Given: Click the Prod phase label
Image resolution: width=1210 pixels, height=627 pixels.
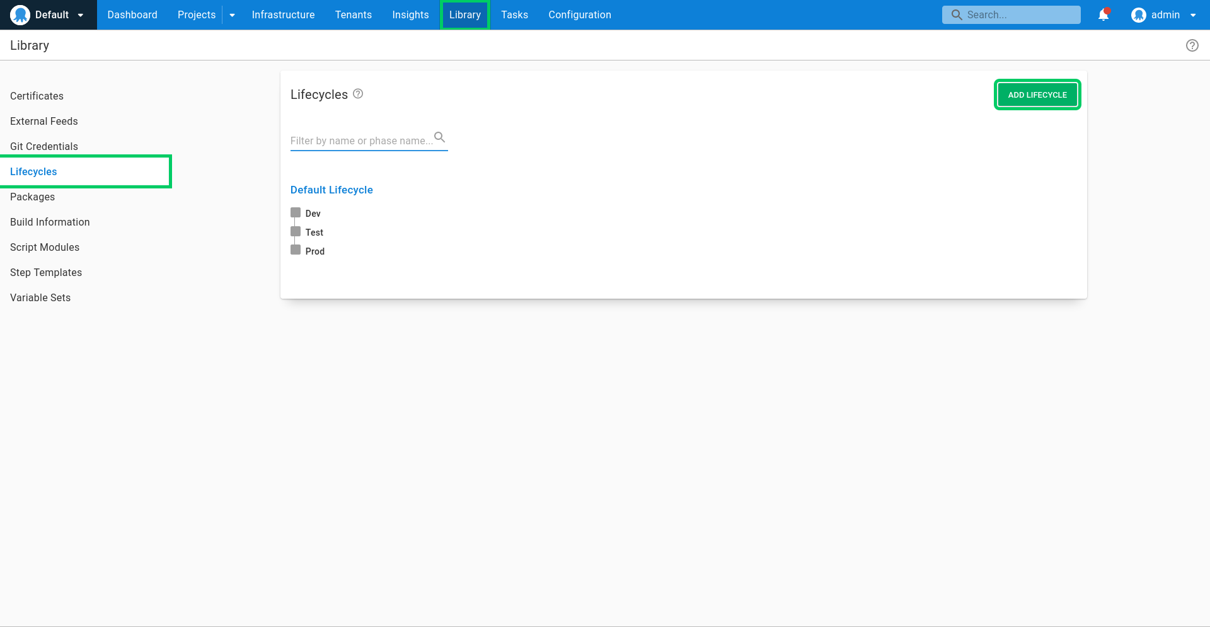Looking at the screenshot, I should tap(315, 251).
